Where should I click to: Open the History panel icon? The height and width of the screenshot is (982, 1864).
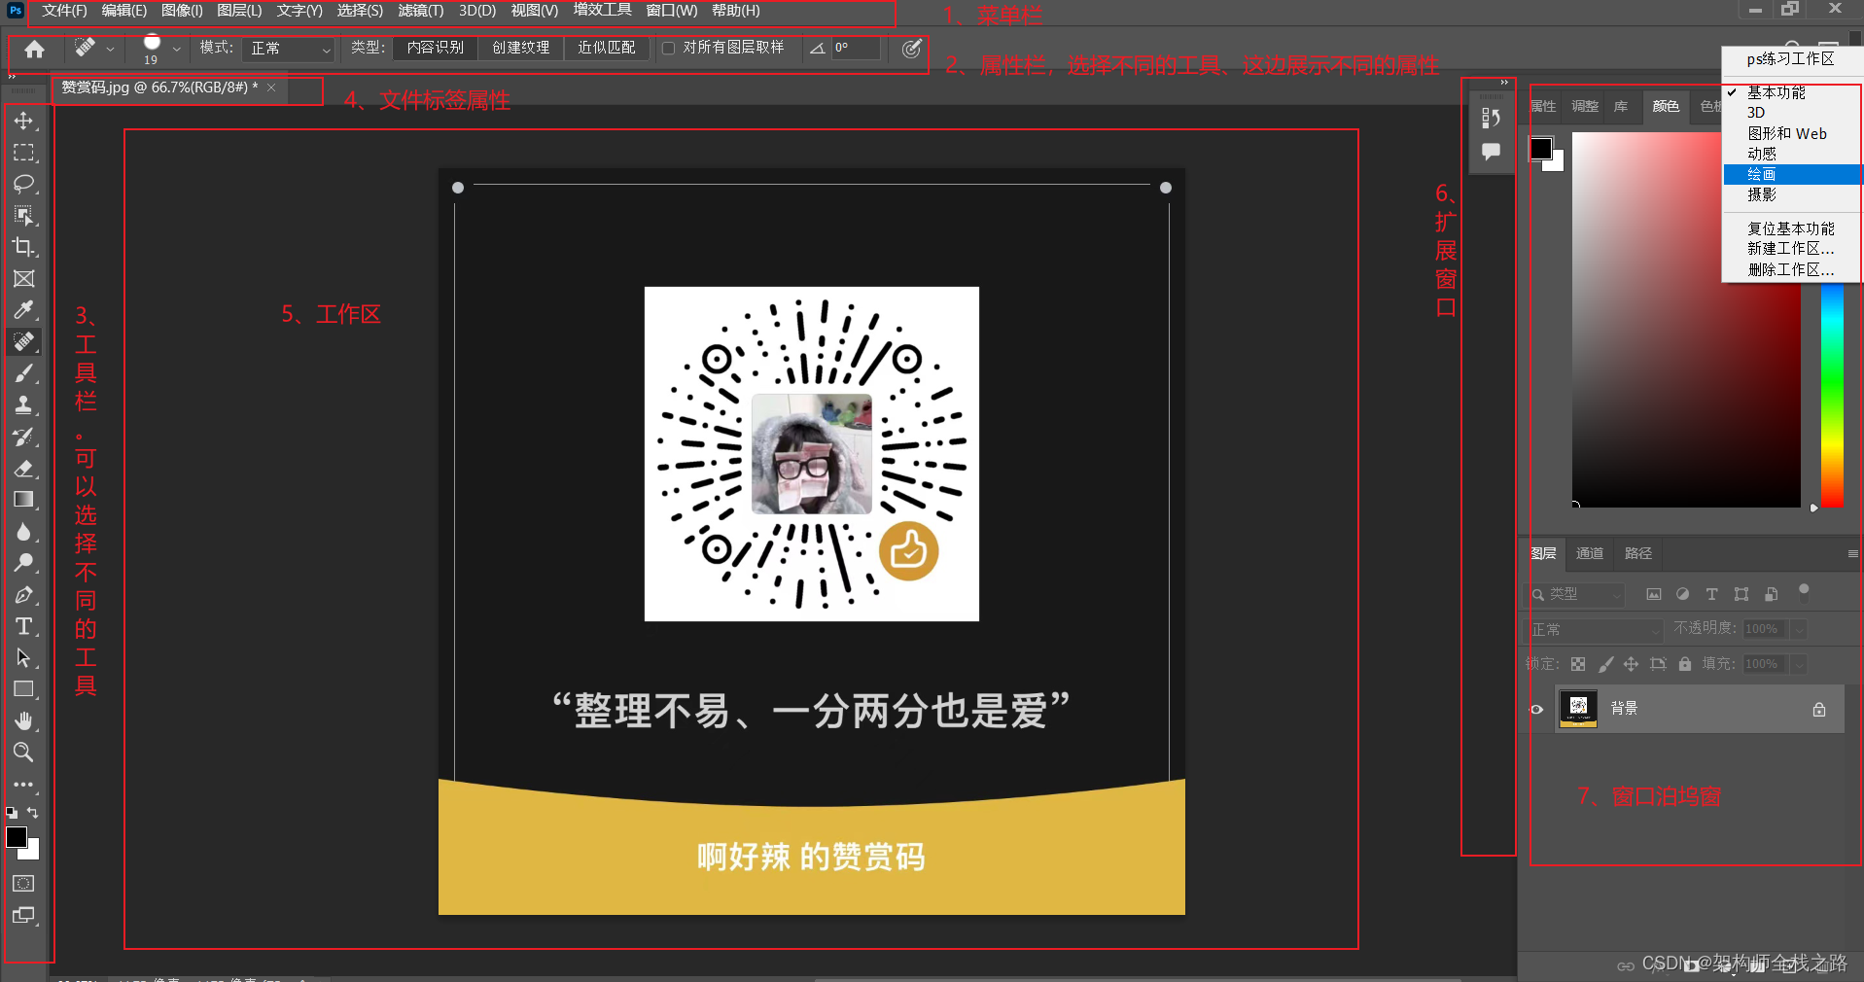(x=1491, y=118)
